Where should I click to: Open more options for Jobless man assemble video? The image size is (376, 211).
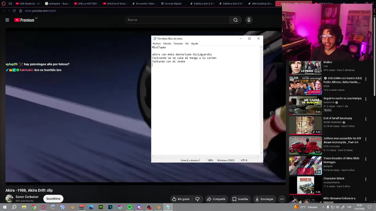tap(366, 139)
